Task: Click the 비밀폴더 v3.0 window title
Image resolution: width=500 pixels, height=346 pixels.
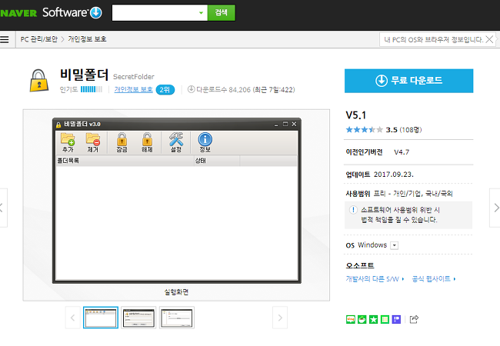Action: (82, 124)
